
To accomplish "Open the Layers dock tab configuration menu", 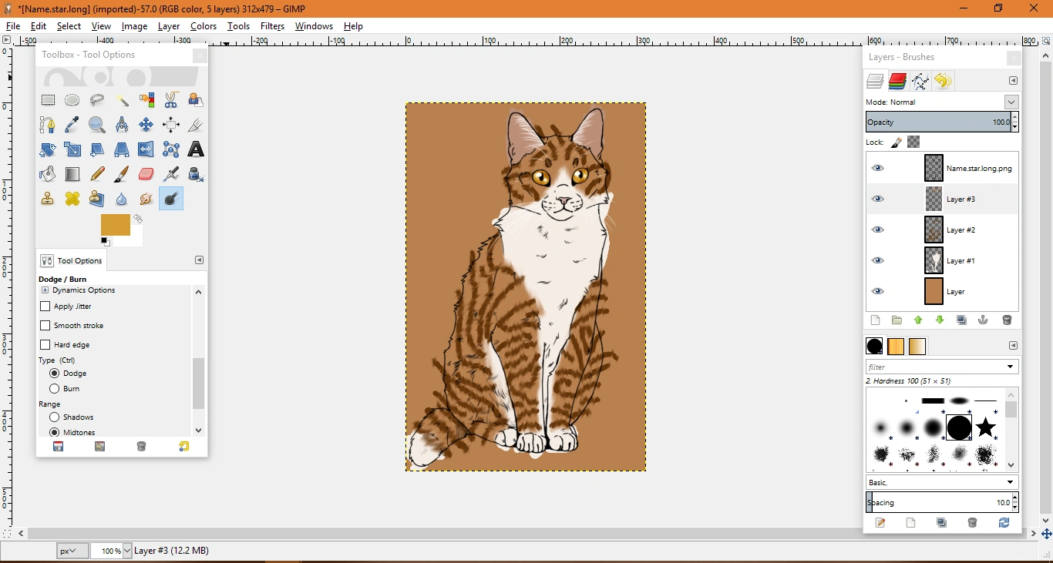I will tap(1013, 81).
